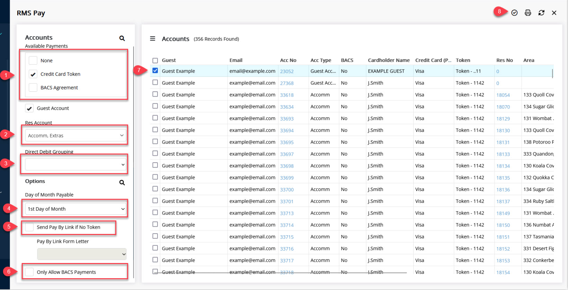
Task: Sort by the Token column header
Action: point(463,60)
